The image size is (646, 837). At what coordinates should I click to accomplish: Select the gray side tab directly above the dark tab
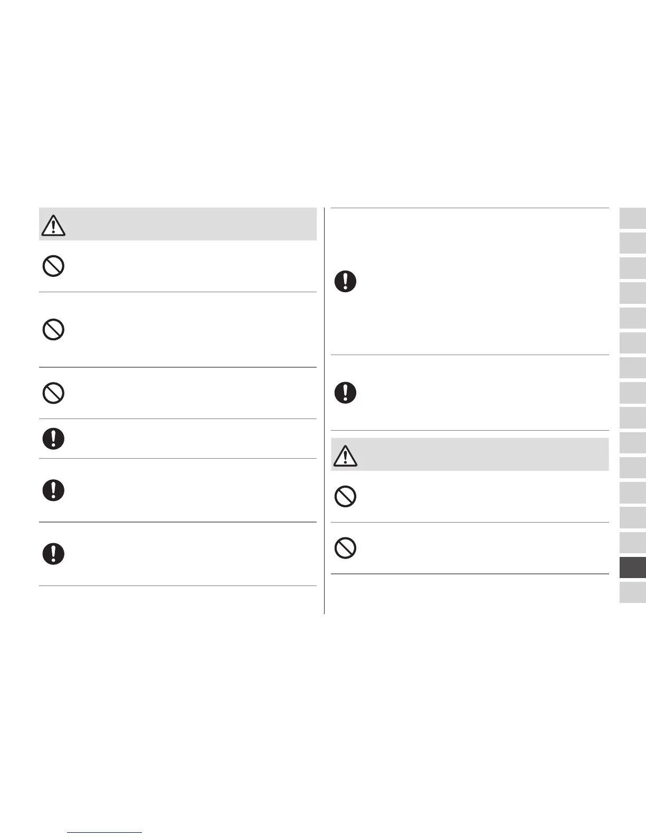click(x=633, y=542)
